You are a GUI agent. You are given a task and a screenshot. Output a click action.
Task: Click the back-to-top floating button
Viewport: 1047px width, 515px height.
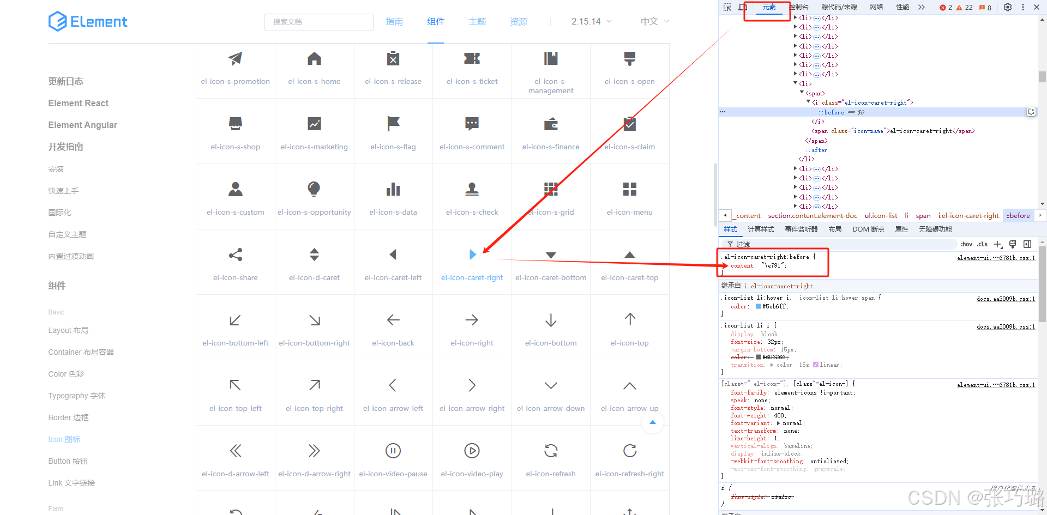coord(653,422)
